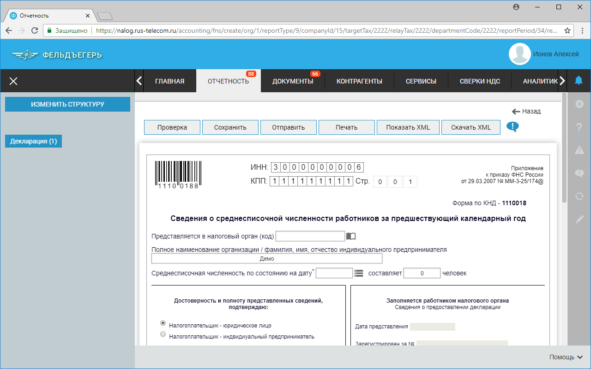Click the blue exclamation speech bubble icon

[513, 127]
